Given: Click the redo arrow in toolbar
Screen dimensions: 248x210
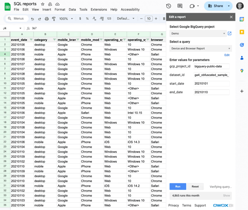Looking at the screenshot, I should (39, 19).
